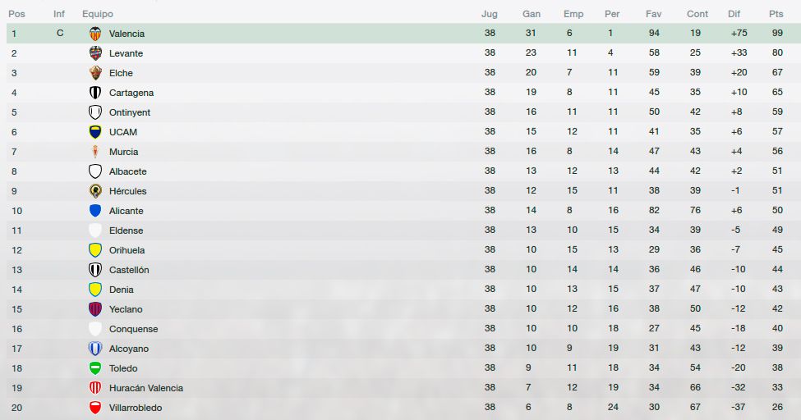Open the Albacete team name link

(127, 171)
